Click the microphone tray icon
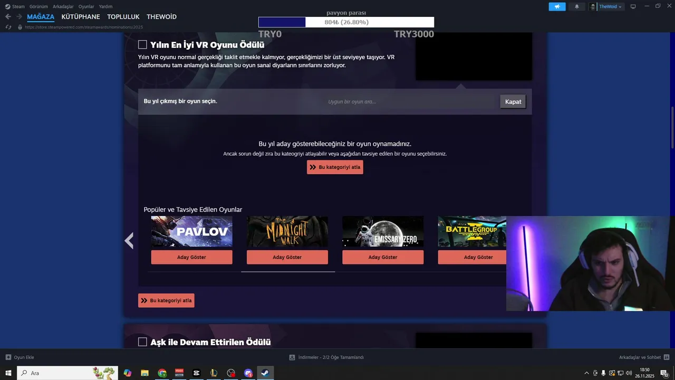The width and height of the screenshot is (675, 380). [603, 373]
